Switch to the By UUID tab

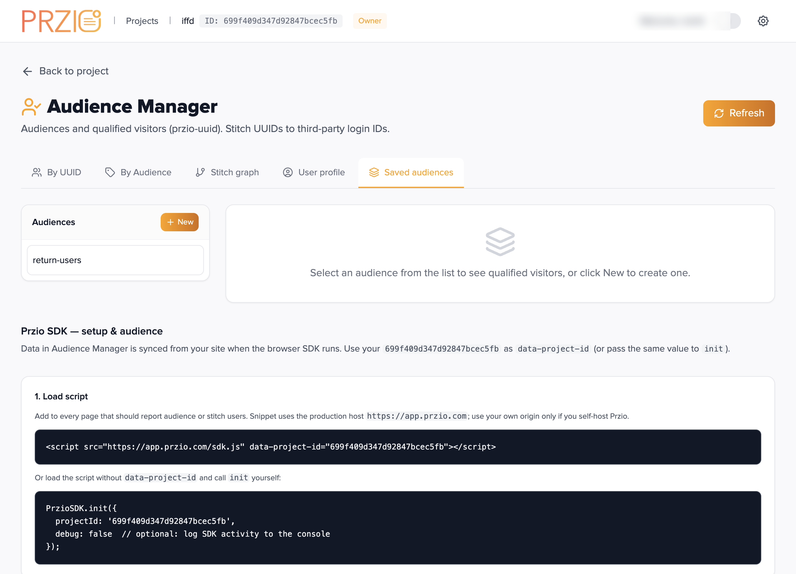point(56,173)
